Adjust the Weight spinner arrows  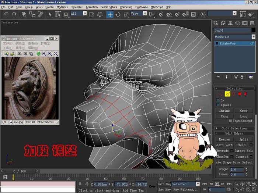point(246,169)
